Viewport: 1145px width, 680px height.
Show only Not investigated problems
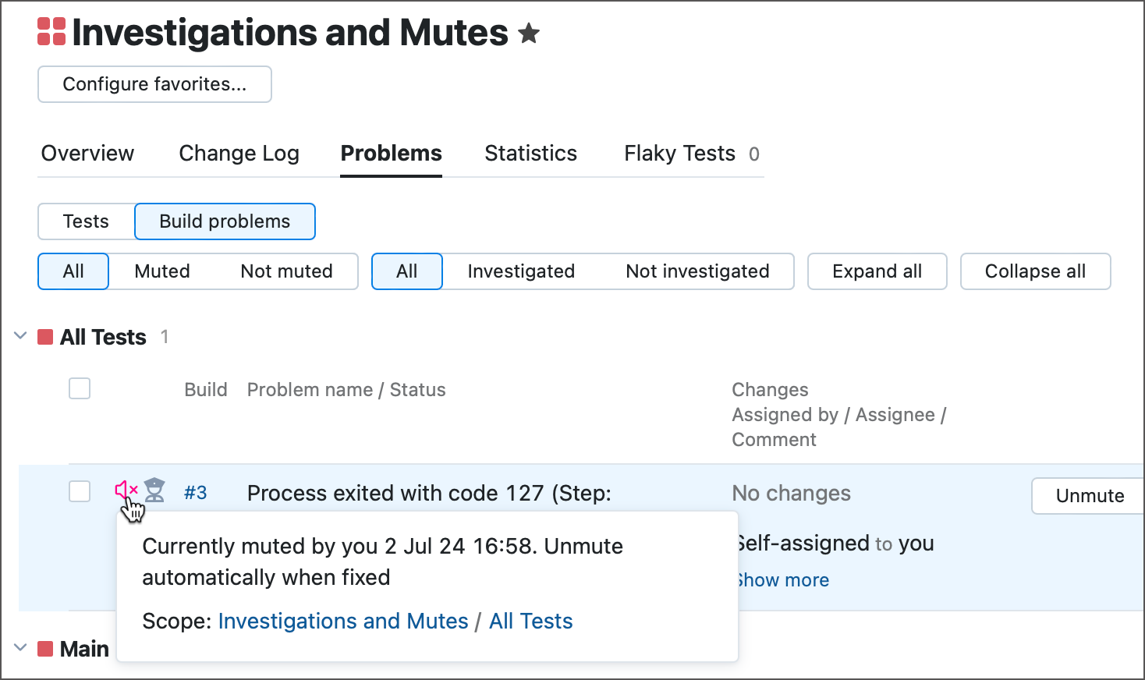pos(697,271)
